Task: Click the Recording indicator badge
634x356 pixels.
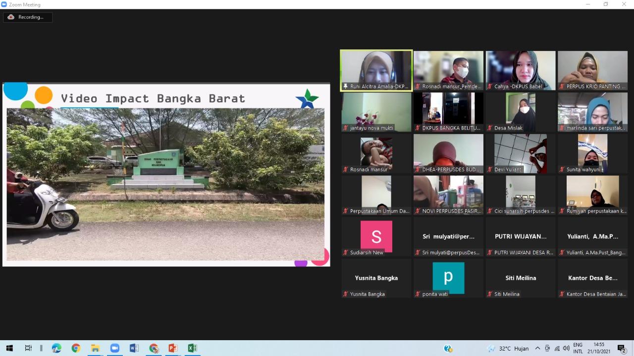Action: tap(28, 17)
